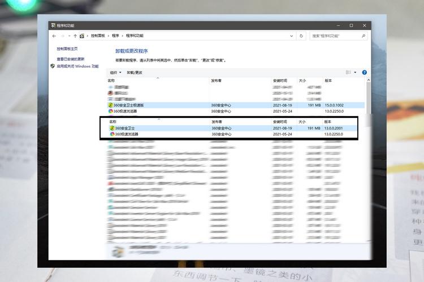This screenshot has height=282, width=424.
Task: Expand the chevron before 控制面板 breadcrumb
Action: [x=87, y=36]
